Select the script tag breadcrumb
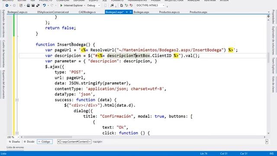This screenshot has width=277, height=156. 97,142
